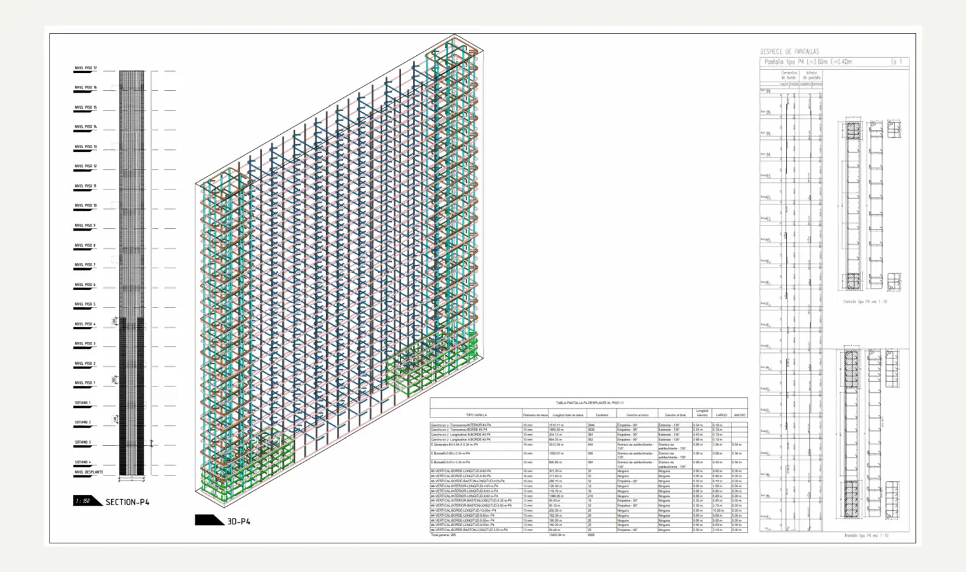Click the NIVEL PISO 14 level label
966x572 pixels.
[x=86, y=127]
